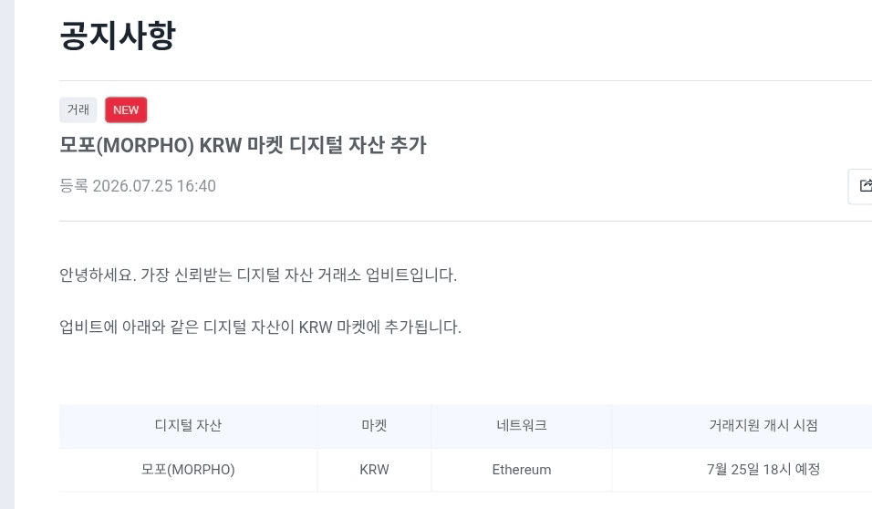
Task: Select the KRW market cell
Action: (x=374, y=470)
